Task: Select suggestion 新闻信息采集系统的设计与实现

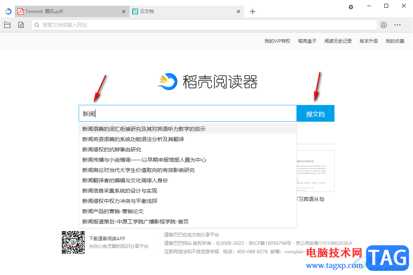Action: (x=188, y=191)
